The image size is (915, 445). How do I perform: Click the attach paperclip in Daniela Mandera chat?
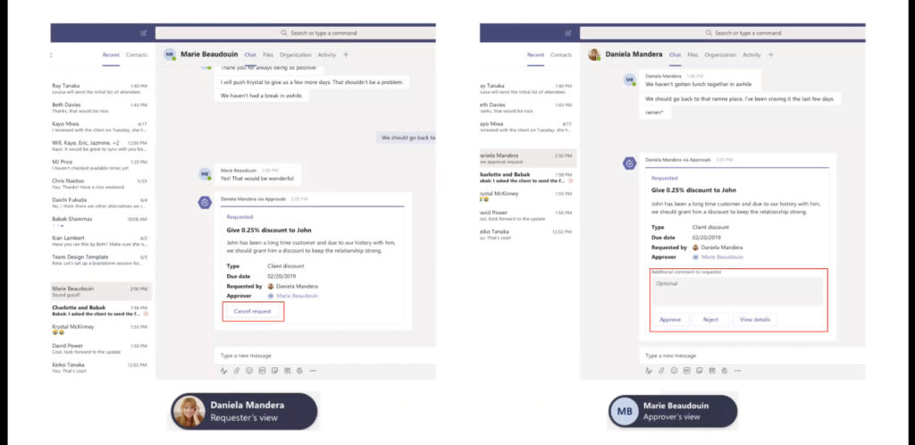[661, 370]
